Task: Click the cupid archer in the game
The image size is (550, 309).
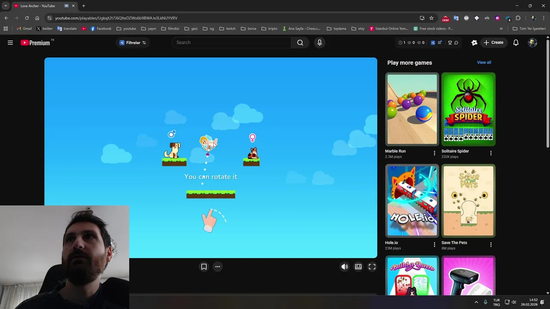Action: click(x=208, y=143)
